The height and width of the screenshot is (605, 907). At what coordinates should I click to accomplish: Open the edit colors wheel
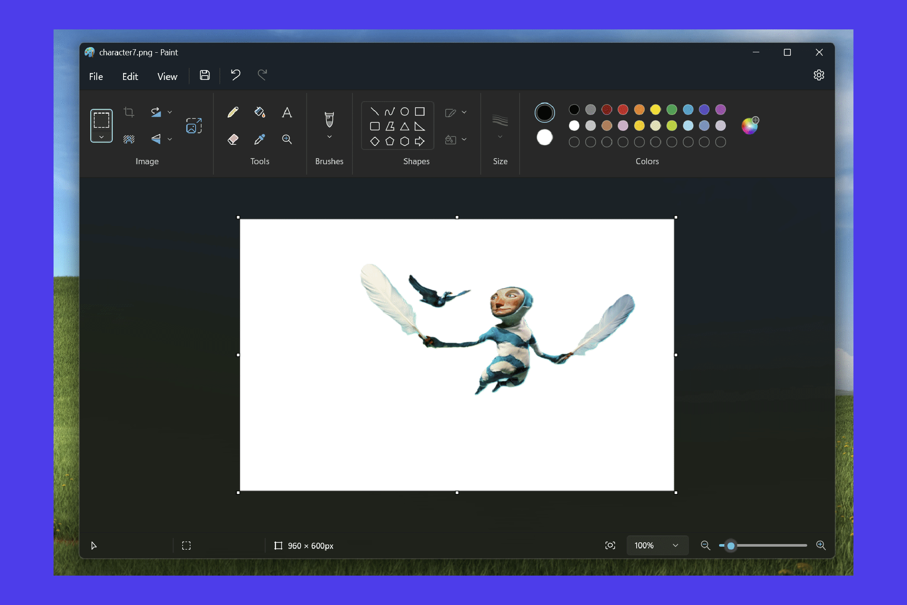(x=750, y=126)
